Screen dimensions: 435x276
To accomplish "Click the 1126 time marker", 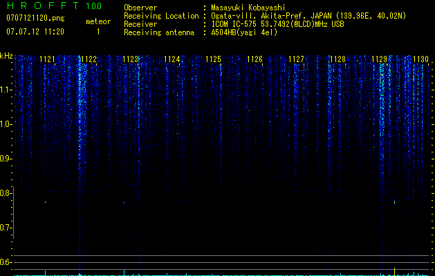I will click(x=254, y=59).
